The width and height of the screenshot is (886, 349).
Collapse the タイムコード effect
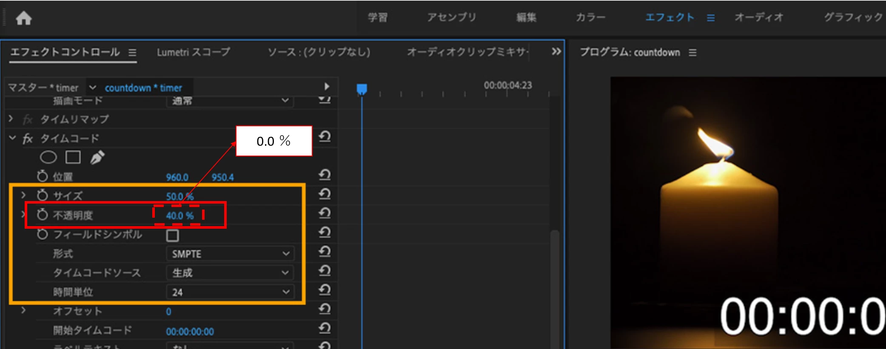click(12, 138)
